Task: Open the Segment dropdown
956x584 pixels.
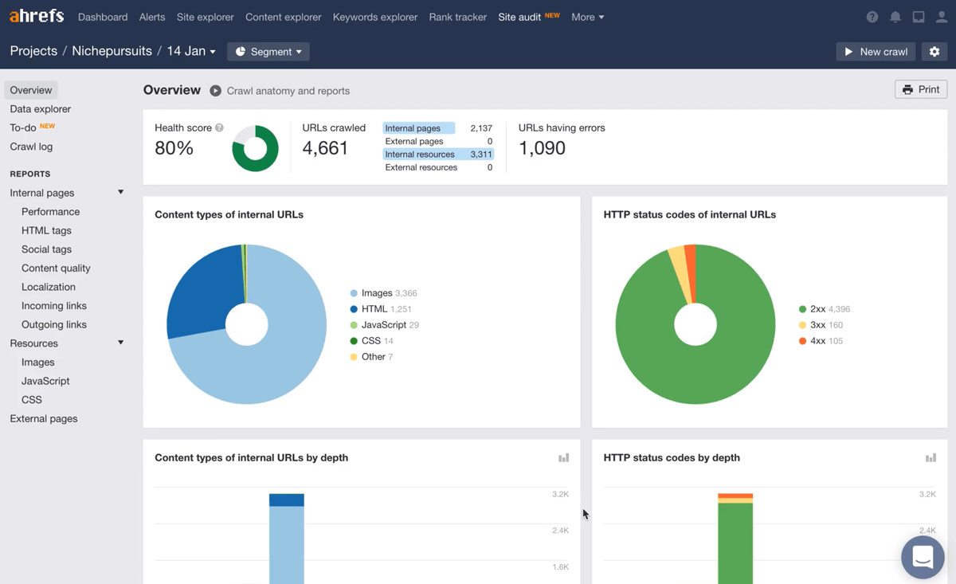Action: coord(269,52)
